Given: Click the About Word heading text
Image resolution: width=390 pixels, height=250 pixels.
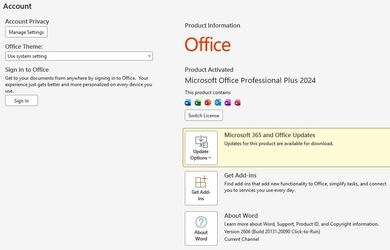Looking at the screenshot, I should (x=241, y=215).
